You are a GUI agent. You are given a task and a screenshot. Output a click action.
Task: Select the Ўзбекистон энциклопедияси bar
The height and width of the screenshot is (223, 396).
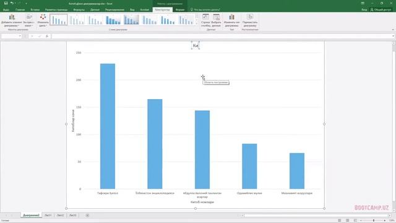155,144
